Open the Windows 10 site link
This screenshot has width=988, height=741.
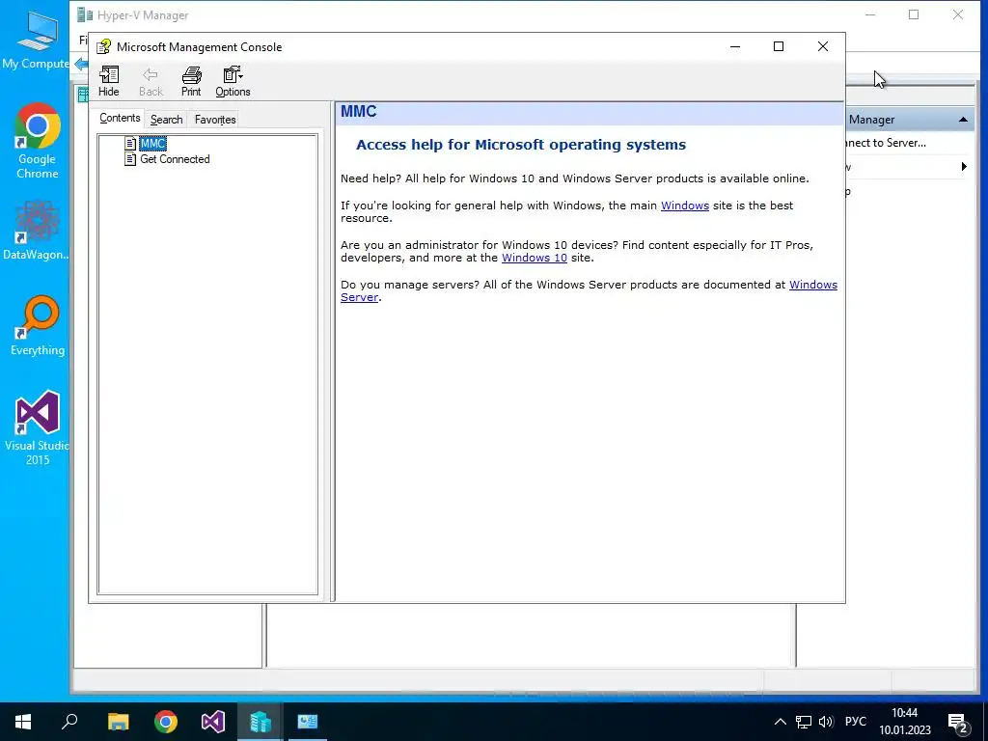click(534, 258)
